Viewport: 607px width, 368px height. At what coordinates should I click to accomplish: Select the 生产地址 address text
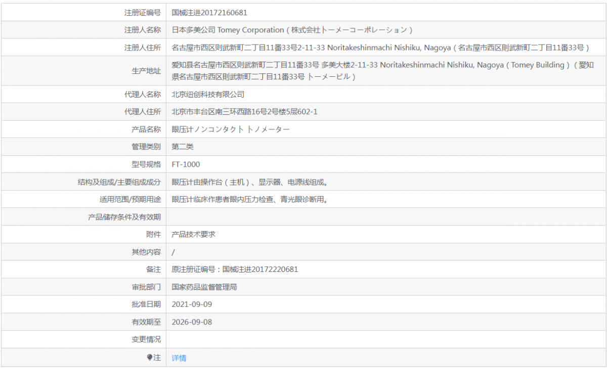[x=383, y=71]
